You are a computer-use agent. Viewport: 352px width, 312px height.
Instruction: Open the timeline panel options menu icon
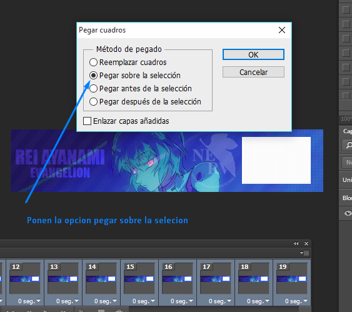(304, 253)
